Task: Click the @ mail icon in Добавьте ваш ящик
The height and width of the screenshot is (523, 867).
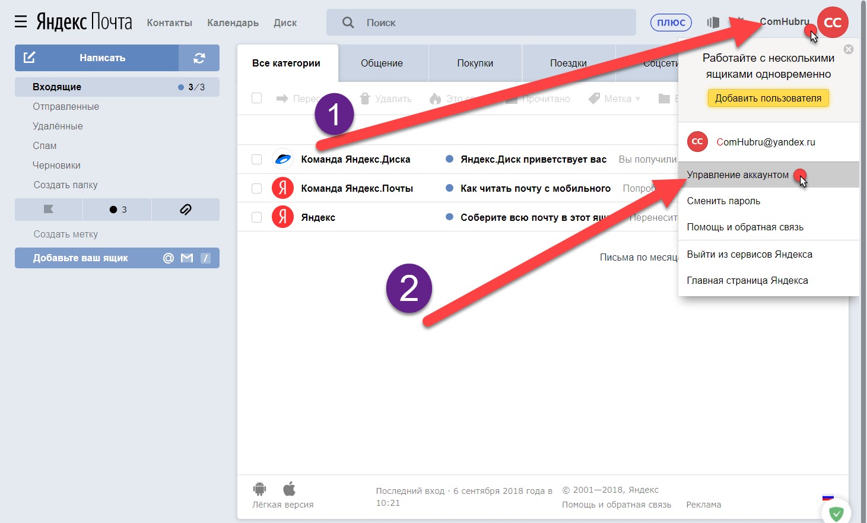Action: [x=169, y=258]
